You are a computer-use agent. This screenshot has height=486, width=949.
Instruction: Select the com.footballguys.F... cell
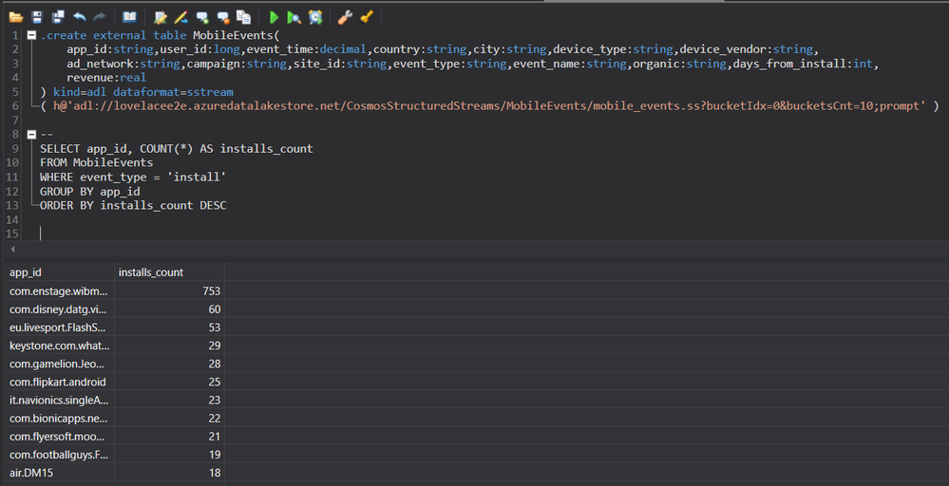click(x=59, y=454)
